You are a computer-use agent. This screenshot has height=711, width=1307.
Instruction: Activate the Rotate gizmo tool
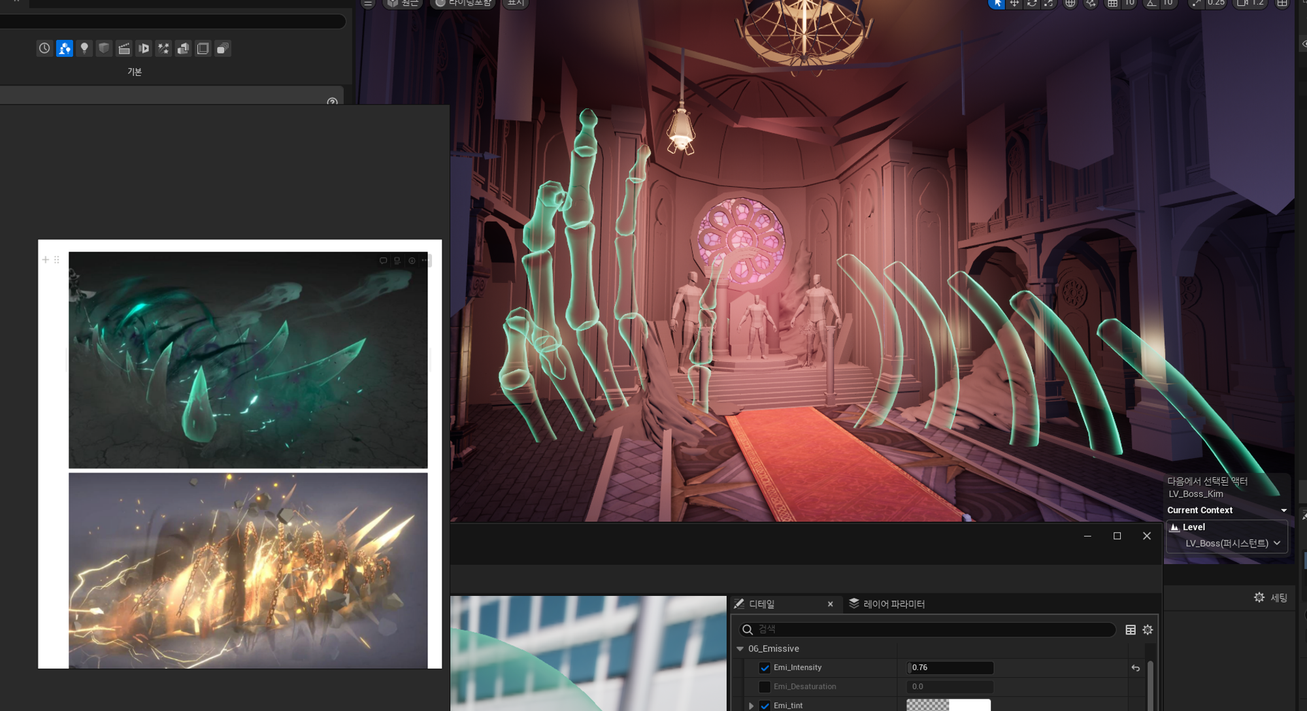(x=1031, y=3)
